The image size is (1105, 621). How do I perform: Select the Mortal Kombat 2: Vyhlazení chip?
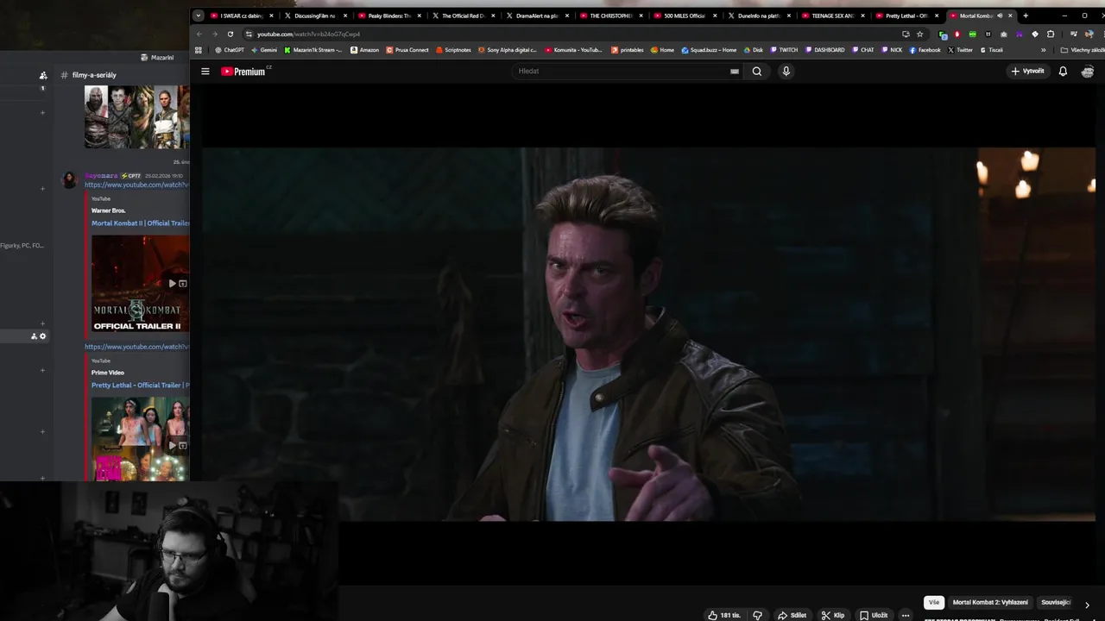tap(990, 603)
